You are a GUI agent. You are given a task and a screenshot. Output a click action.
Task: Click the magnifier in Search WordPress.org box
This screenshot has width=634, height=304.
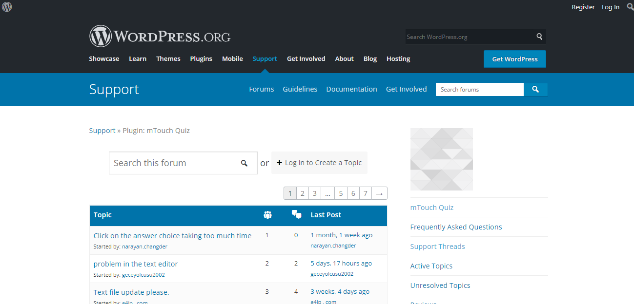[x=539, y=37]
